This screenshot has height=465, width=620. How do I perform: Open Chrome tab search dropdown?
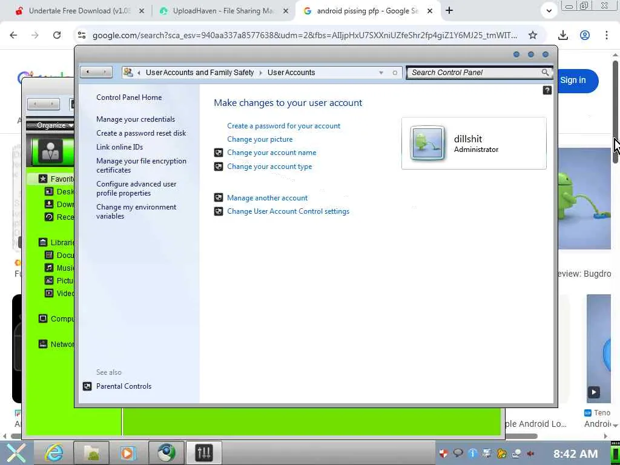[x=549, y=11]
